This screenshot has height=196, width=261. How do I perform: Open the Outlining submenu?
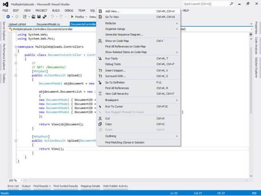[139, 136]
